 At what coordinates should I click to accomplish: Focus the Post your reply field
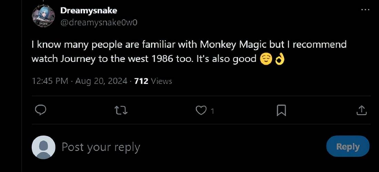101,147
